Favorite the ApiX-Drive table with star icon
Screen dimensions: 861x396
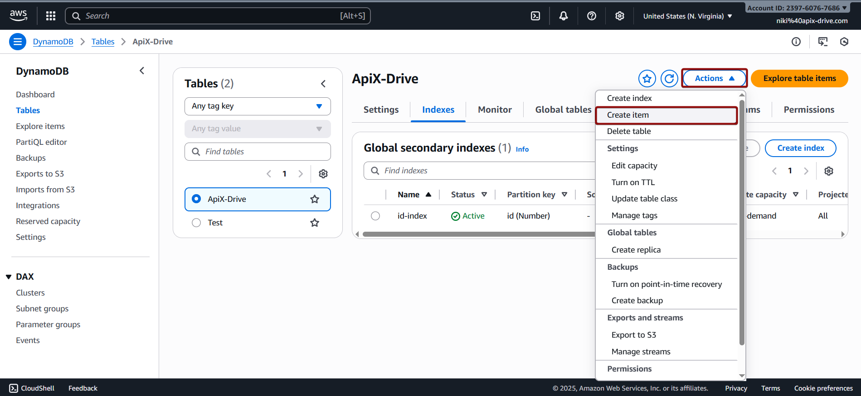(647, 79)
